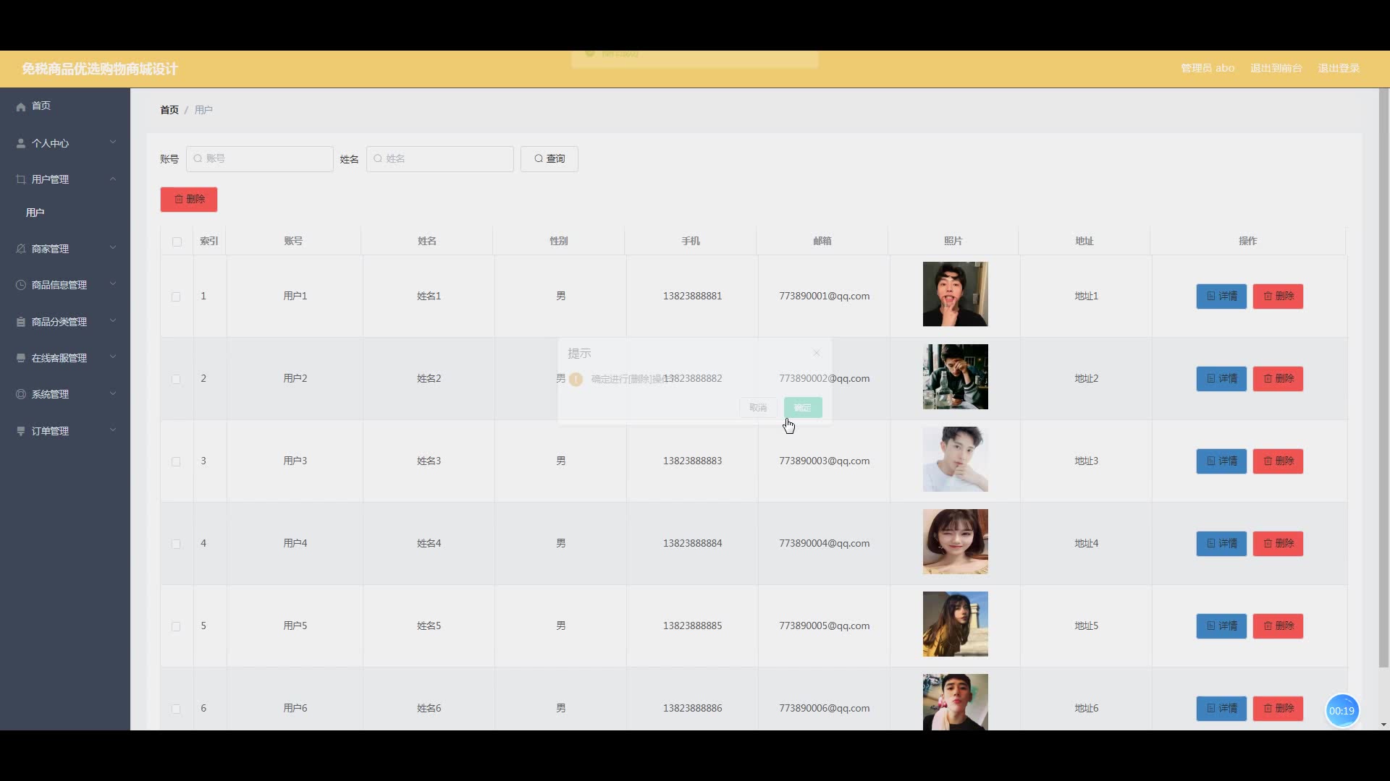Click the 在线客服管理 icon
Viewport: 1390px width, 781px height.
(21, 358)
